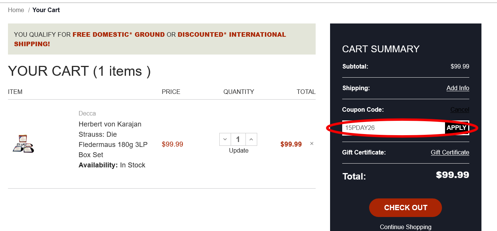Cancel the coupon code entry
Viewport: 497px width, 231px height.
click(459, 109)
